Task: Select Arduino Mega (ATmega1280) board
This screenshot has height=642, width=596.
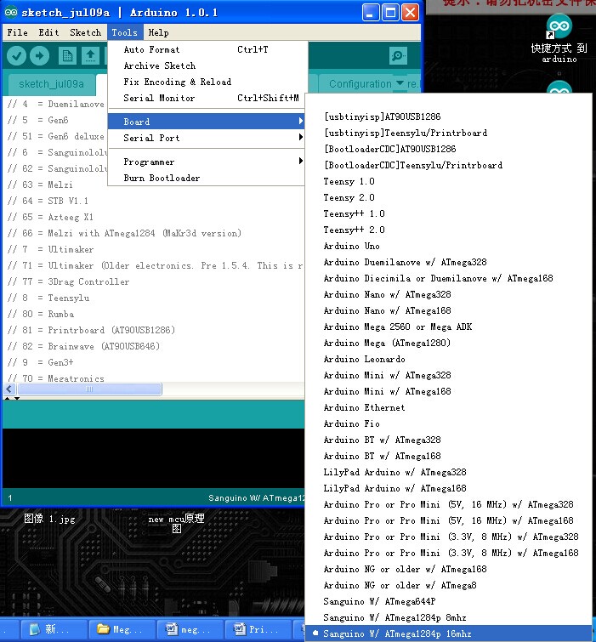Action: tap(449, 343)
